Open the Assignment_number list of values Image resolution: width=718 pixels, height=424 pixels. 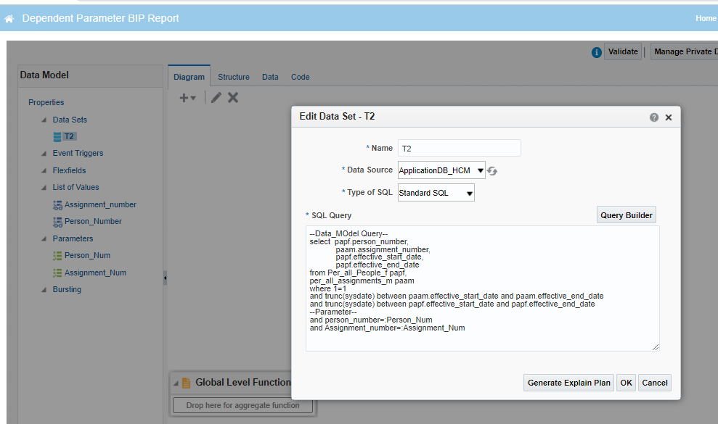[x=99, y=204]
